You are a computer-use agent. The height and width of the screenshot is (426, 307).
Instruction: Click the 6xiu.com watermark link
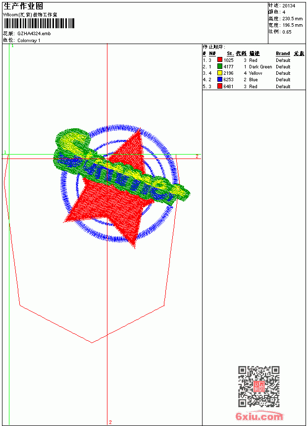pyautogui.click(x=259, y=416)
